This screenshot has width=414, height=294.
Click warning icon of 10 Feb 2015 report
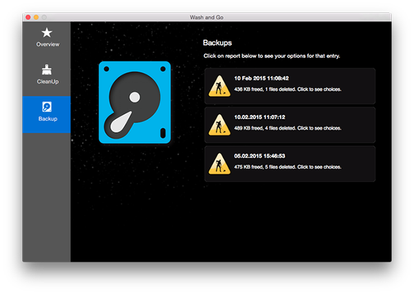pos(219,86)
